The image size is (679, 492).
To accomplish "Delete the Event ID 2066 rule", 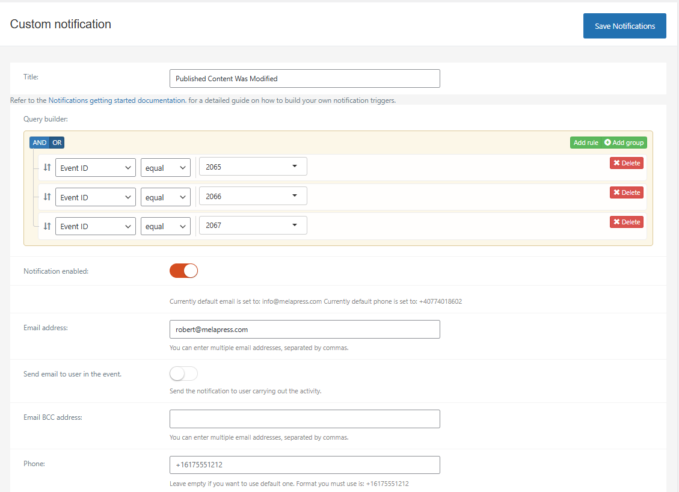I will (x=627, y=192).
